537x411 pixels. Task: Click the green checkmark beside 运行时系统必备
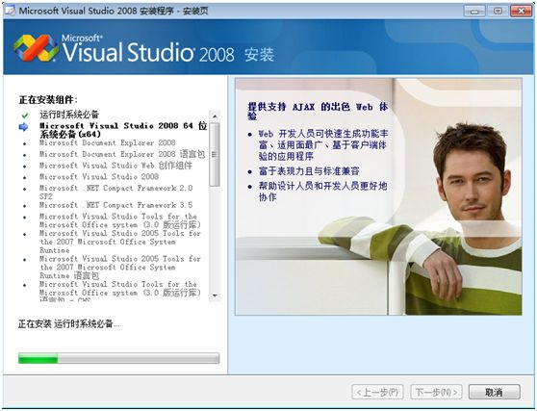coord(25,116)
